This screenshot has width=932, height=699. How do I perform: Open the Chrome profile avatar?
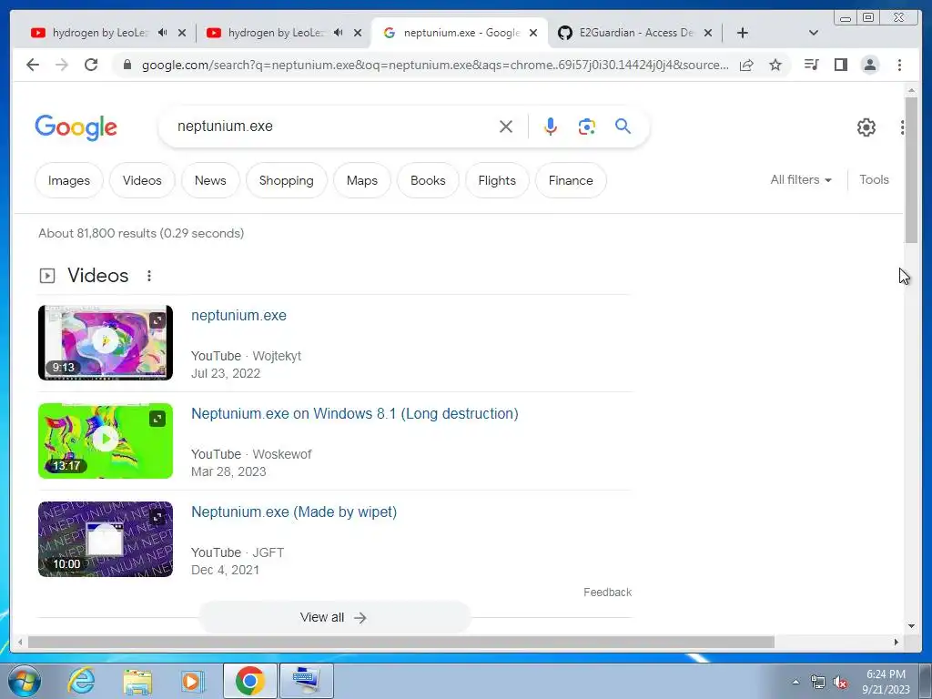tap(869, 65)
